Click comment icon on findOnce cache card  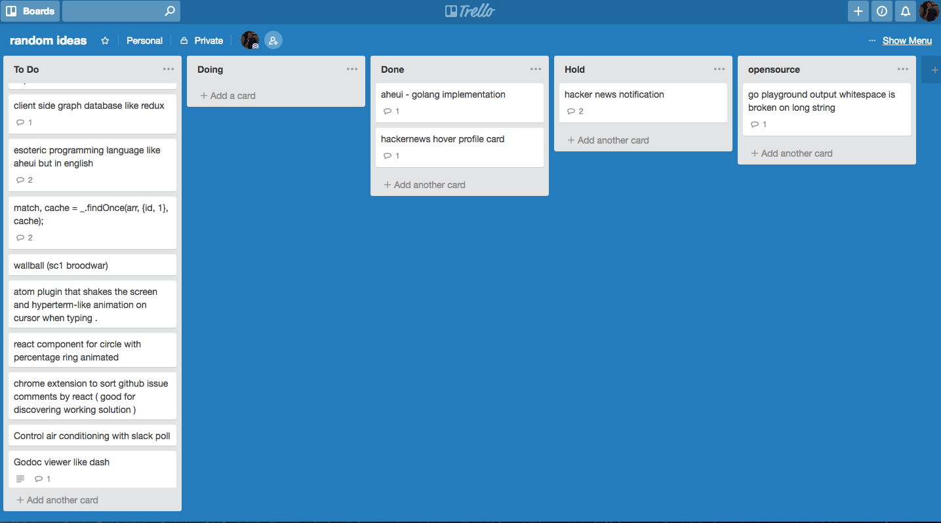(x=20, y=238)
